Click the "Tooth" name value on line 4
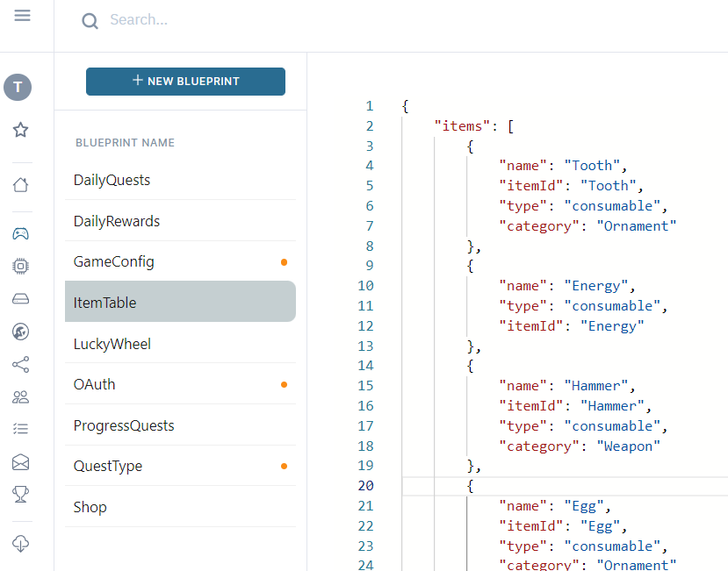The height and width of the screenshot is (571, 728). pyautogui.click(x=592, y=166)
